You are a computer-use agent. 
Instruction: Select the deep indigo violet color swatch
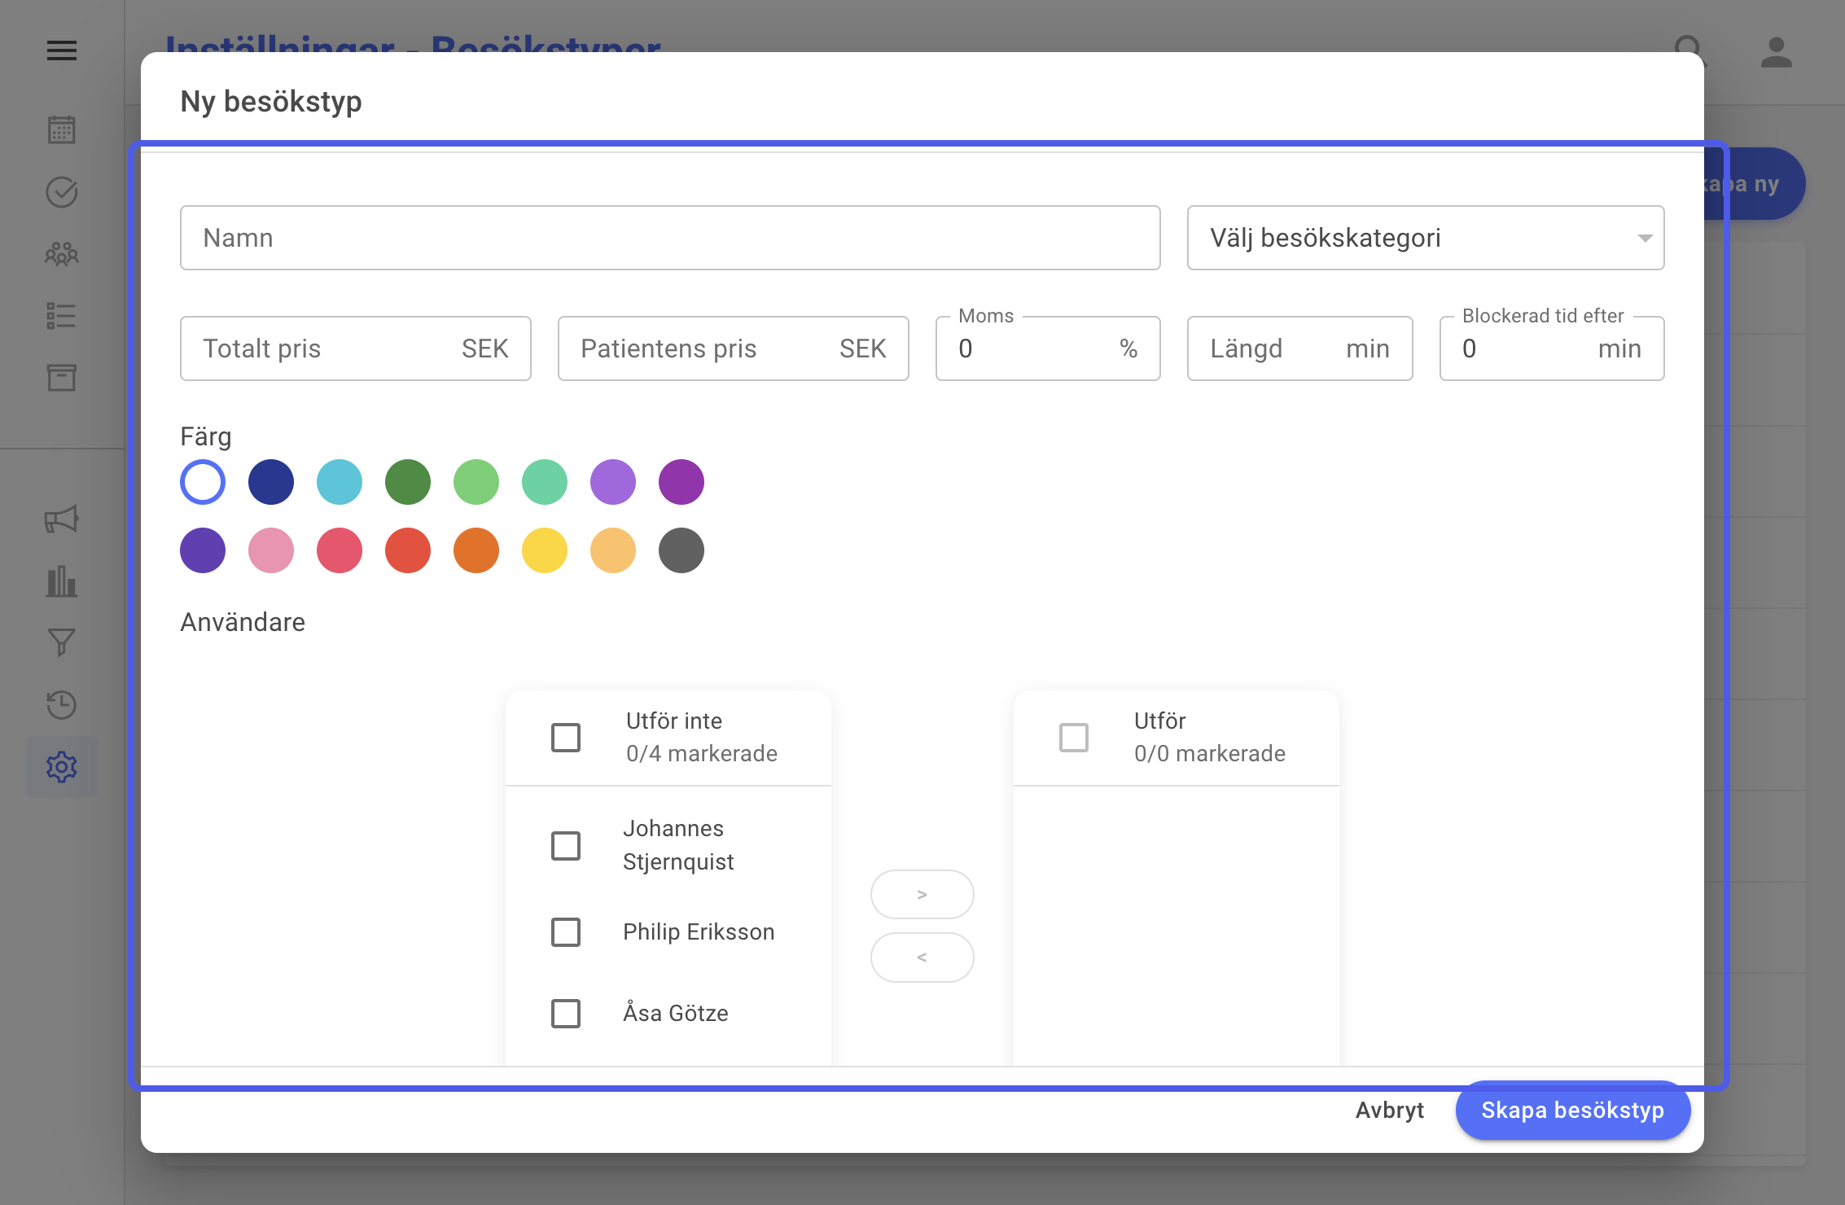pos(203,550)
